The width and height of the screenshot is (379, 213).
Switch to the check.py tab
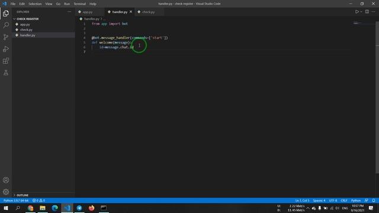pyautogui.click(x=149, y=12)
